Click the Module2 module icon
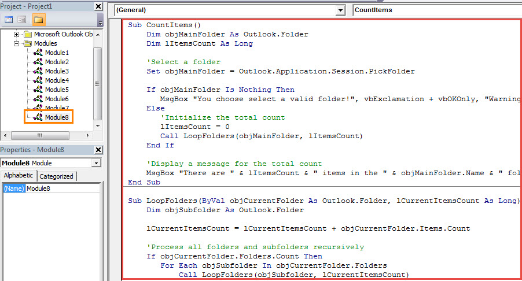The height and width of the screenshot is (281, 522). pos(38,62)
